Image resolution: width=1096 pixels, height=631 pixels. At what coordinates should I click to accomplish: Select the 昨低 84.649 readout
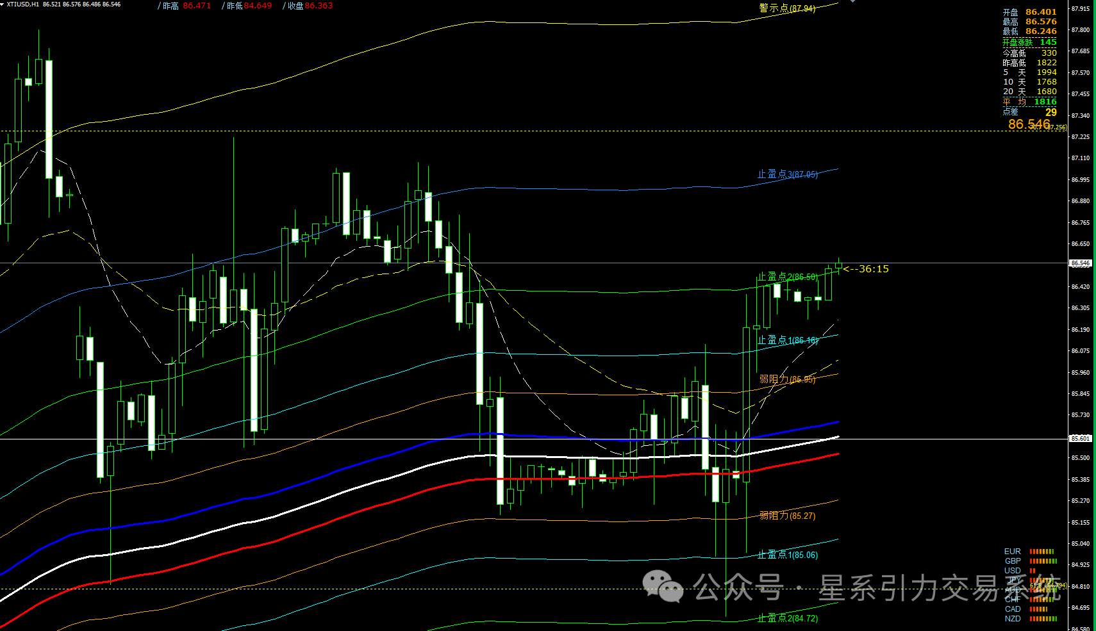248,6
